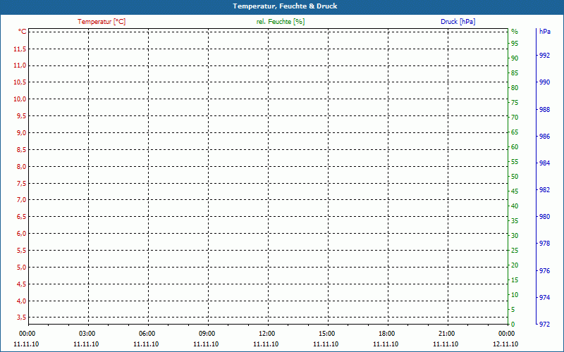This screenshot has width=564, height=352.
Task: Click the green 80 humidity axis value
Action: click(x=515, y=87)
